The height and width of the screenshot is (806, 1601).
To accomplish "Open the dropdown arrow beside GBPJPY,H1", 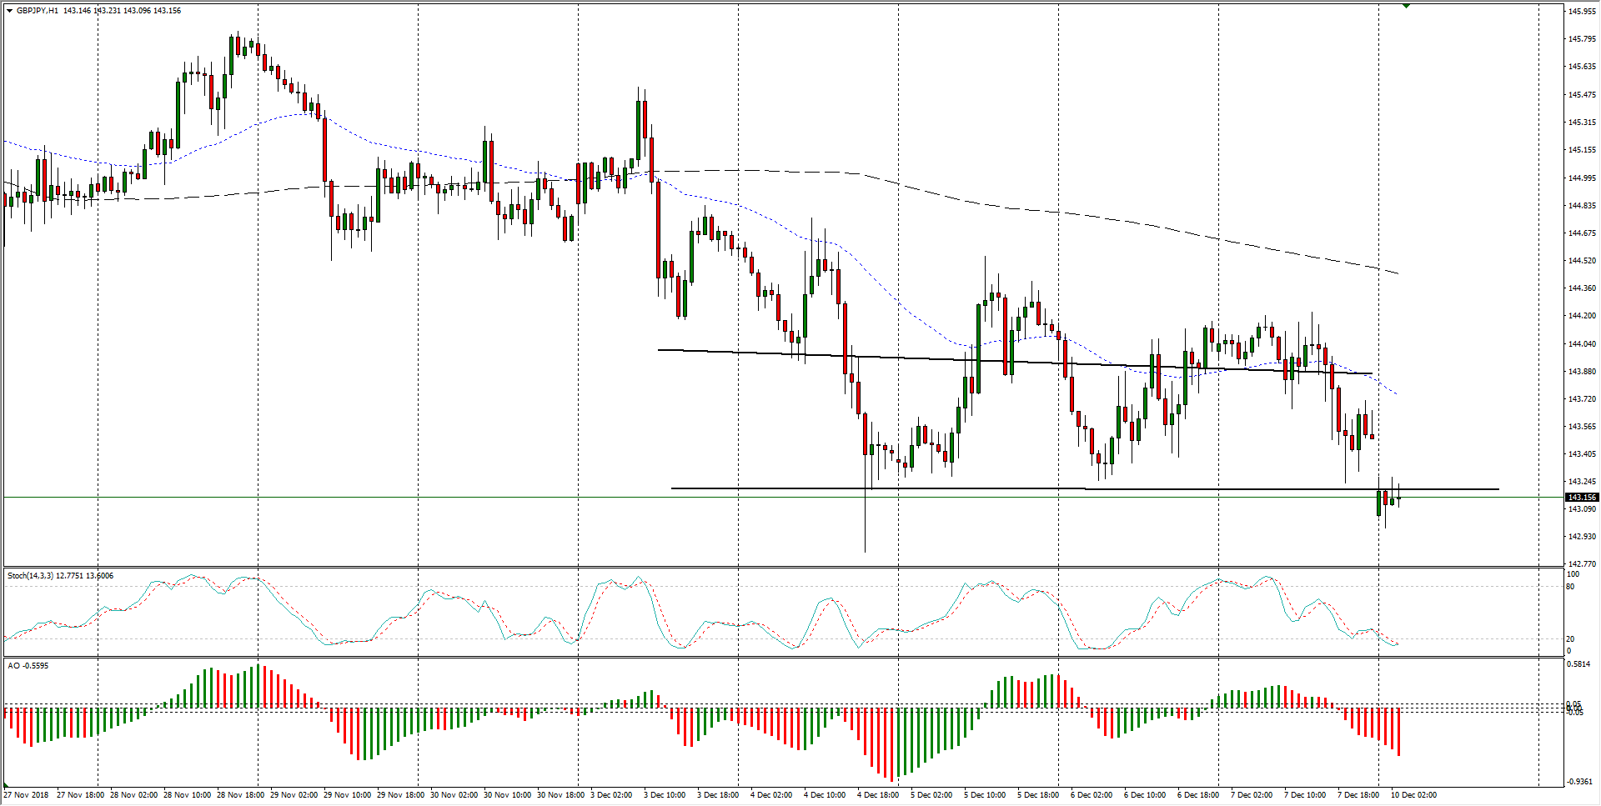I will tap(9, 11).
